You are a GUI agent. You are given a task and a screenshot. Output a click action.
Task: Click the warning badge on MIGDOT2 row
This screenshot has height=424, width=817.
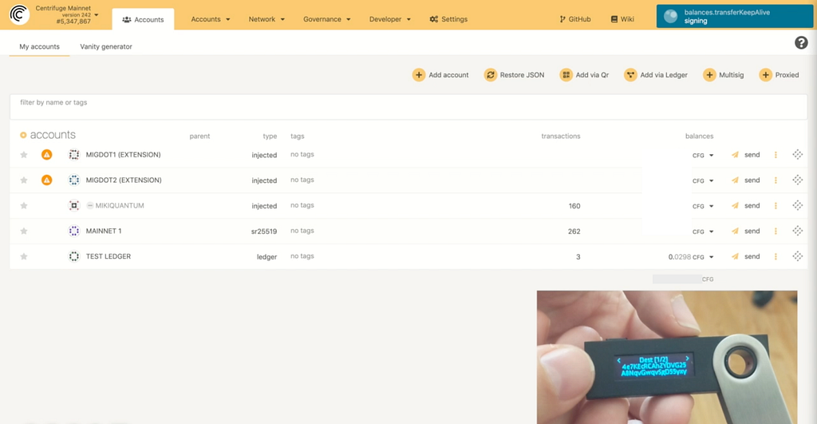point(47,180)
